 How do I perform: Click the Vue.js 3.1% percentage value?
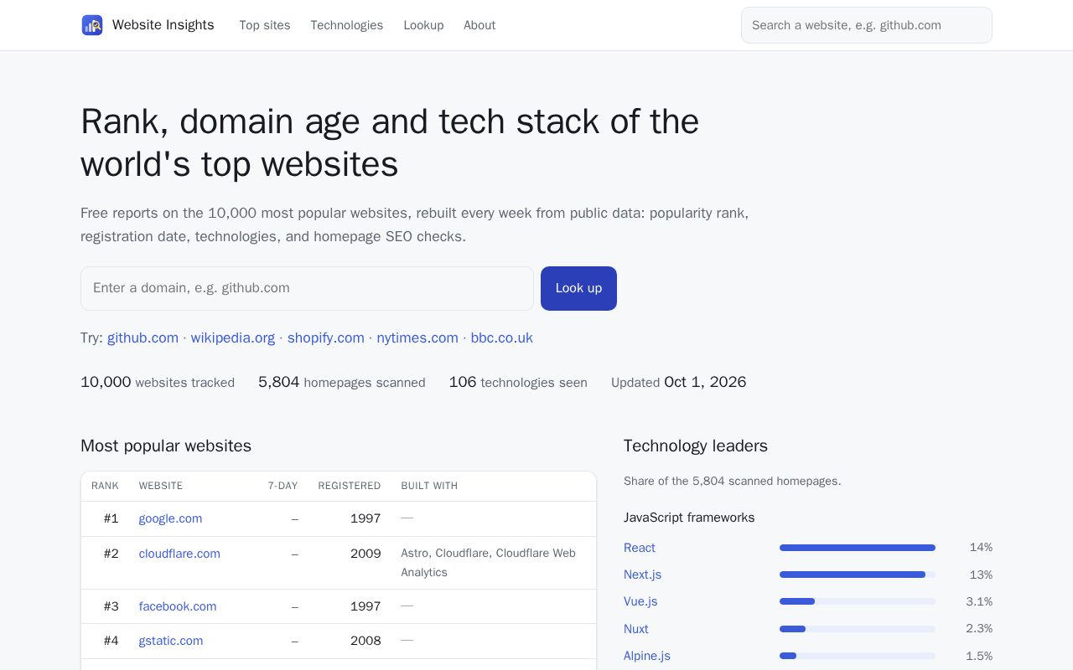pyautogui.click(x=979, y=601)
